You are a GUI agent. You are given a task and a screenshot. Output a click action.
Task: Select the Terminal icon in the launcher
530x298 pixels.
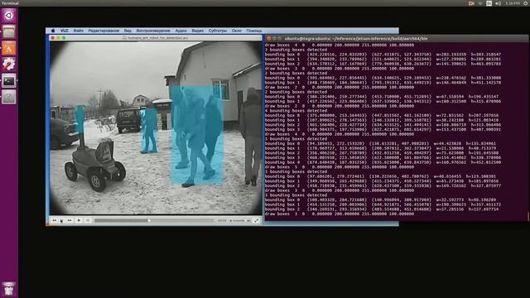tap(9, 81)
